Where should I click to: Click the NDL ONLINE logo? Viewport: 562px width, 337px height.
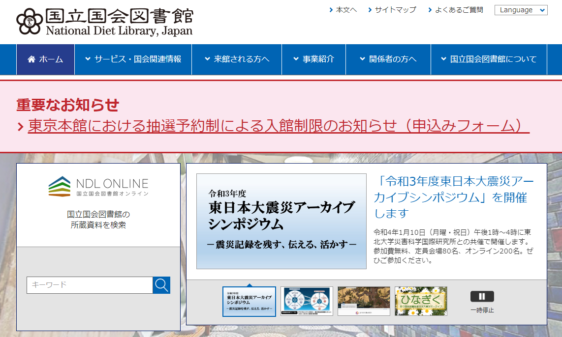pos(98,186)
